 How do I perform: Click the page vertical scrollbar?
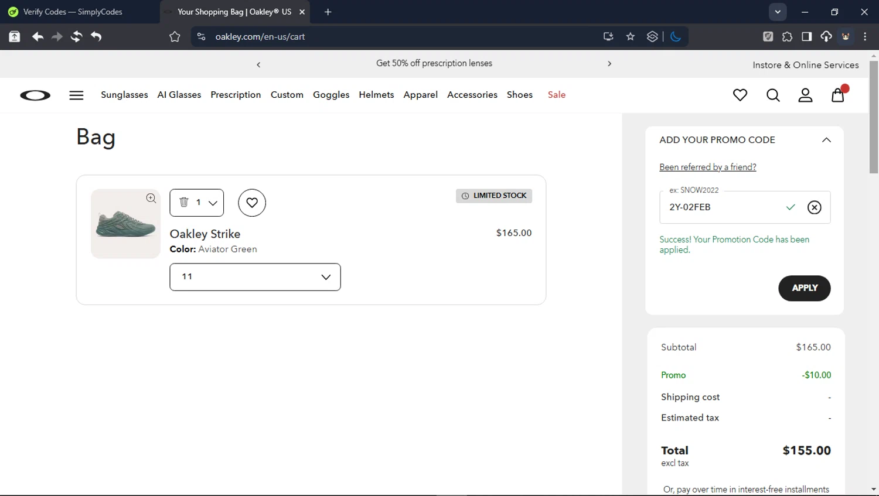[x=874, y=117]
